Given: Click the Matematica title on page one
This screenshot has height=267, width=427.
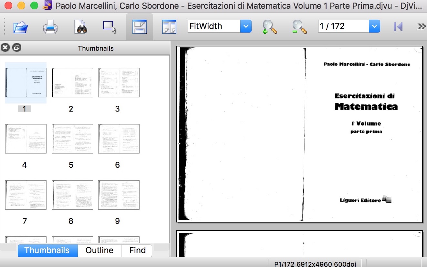Looking at the screenshot, I should point(366,106).
